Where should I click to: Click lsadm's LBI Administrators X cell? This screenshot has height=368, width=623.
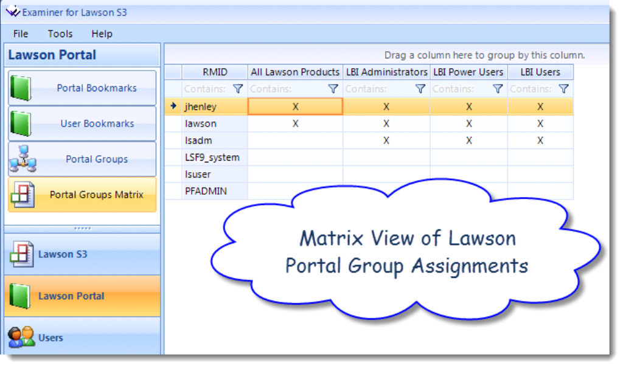click(x=386, y=141)
